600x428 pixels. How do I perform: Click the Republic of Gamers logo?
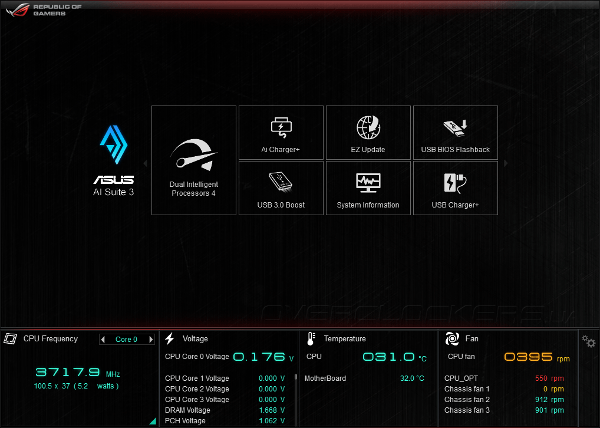pyautogui.click(x=43, y=10)
